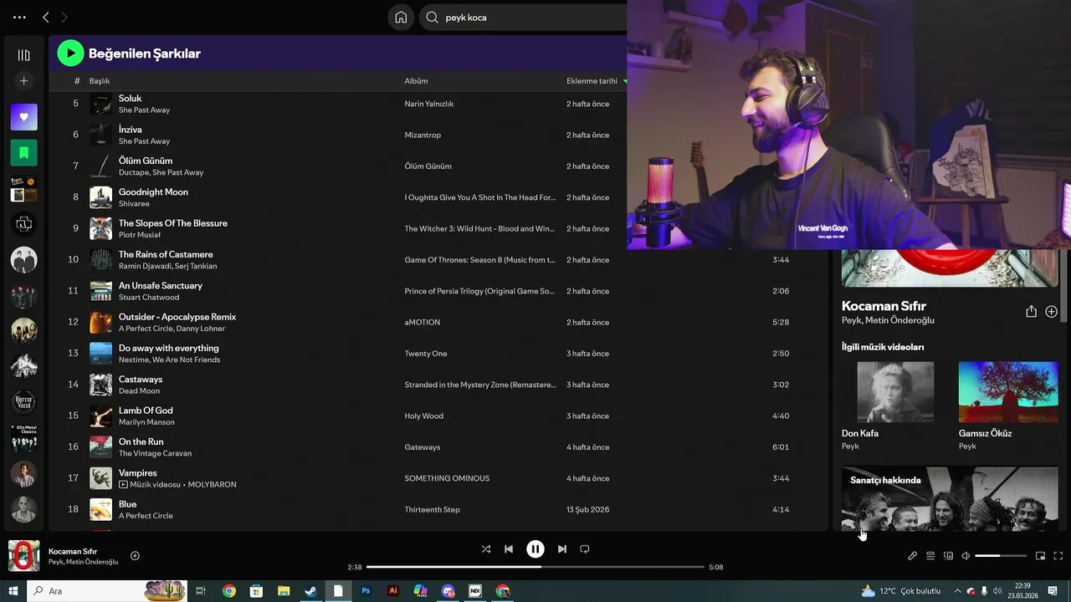The image size is (1071, 602).
Task: Skip to next track
Action: [562, 549]
